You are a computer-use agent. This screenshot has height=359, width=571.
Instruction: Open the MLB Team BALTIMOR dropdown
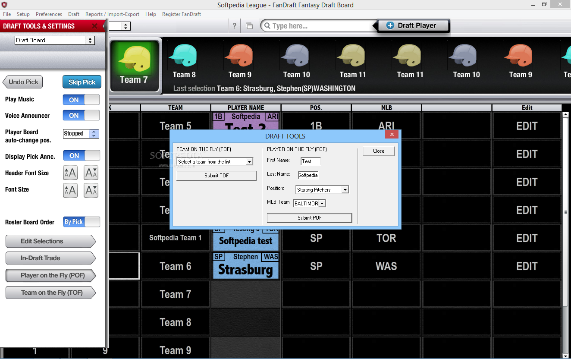(322, 203)
